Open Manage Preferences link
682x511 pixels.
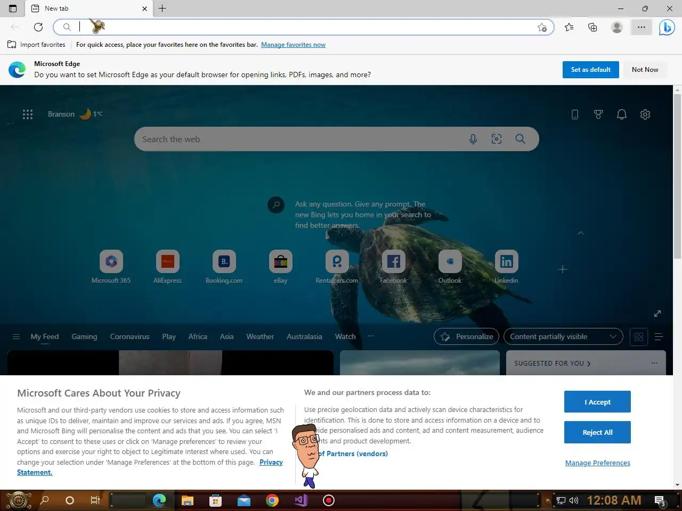(597, 463)
